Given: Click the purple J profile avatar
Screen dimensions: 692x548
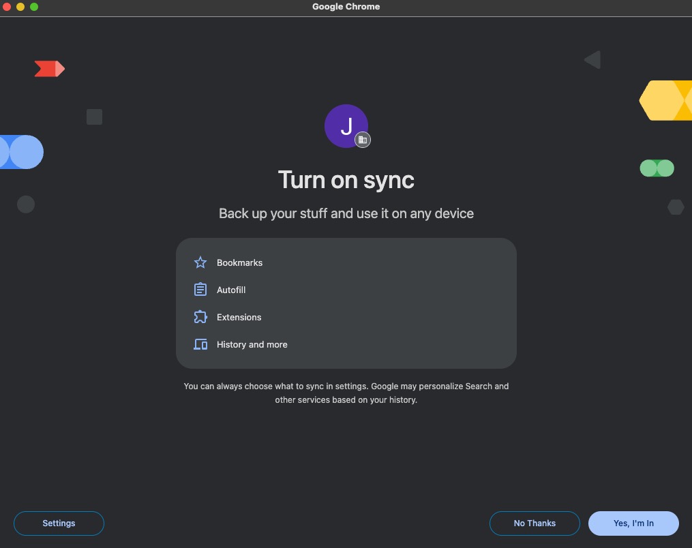Looking at the screenshot, I should (346, 126).
